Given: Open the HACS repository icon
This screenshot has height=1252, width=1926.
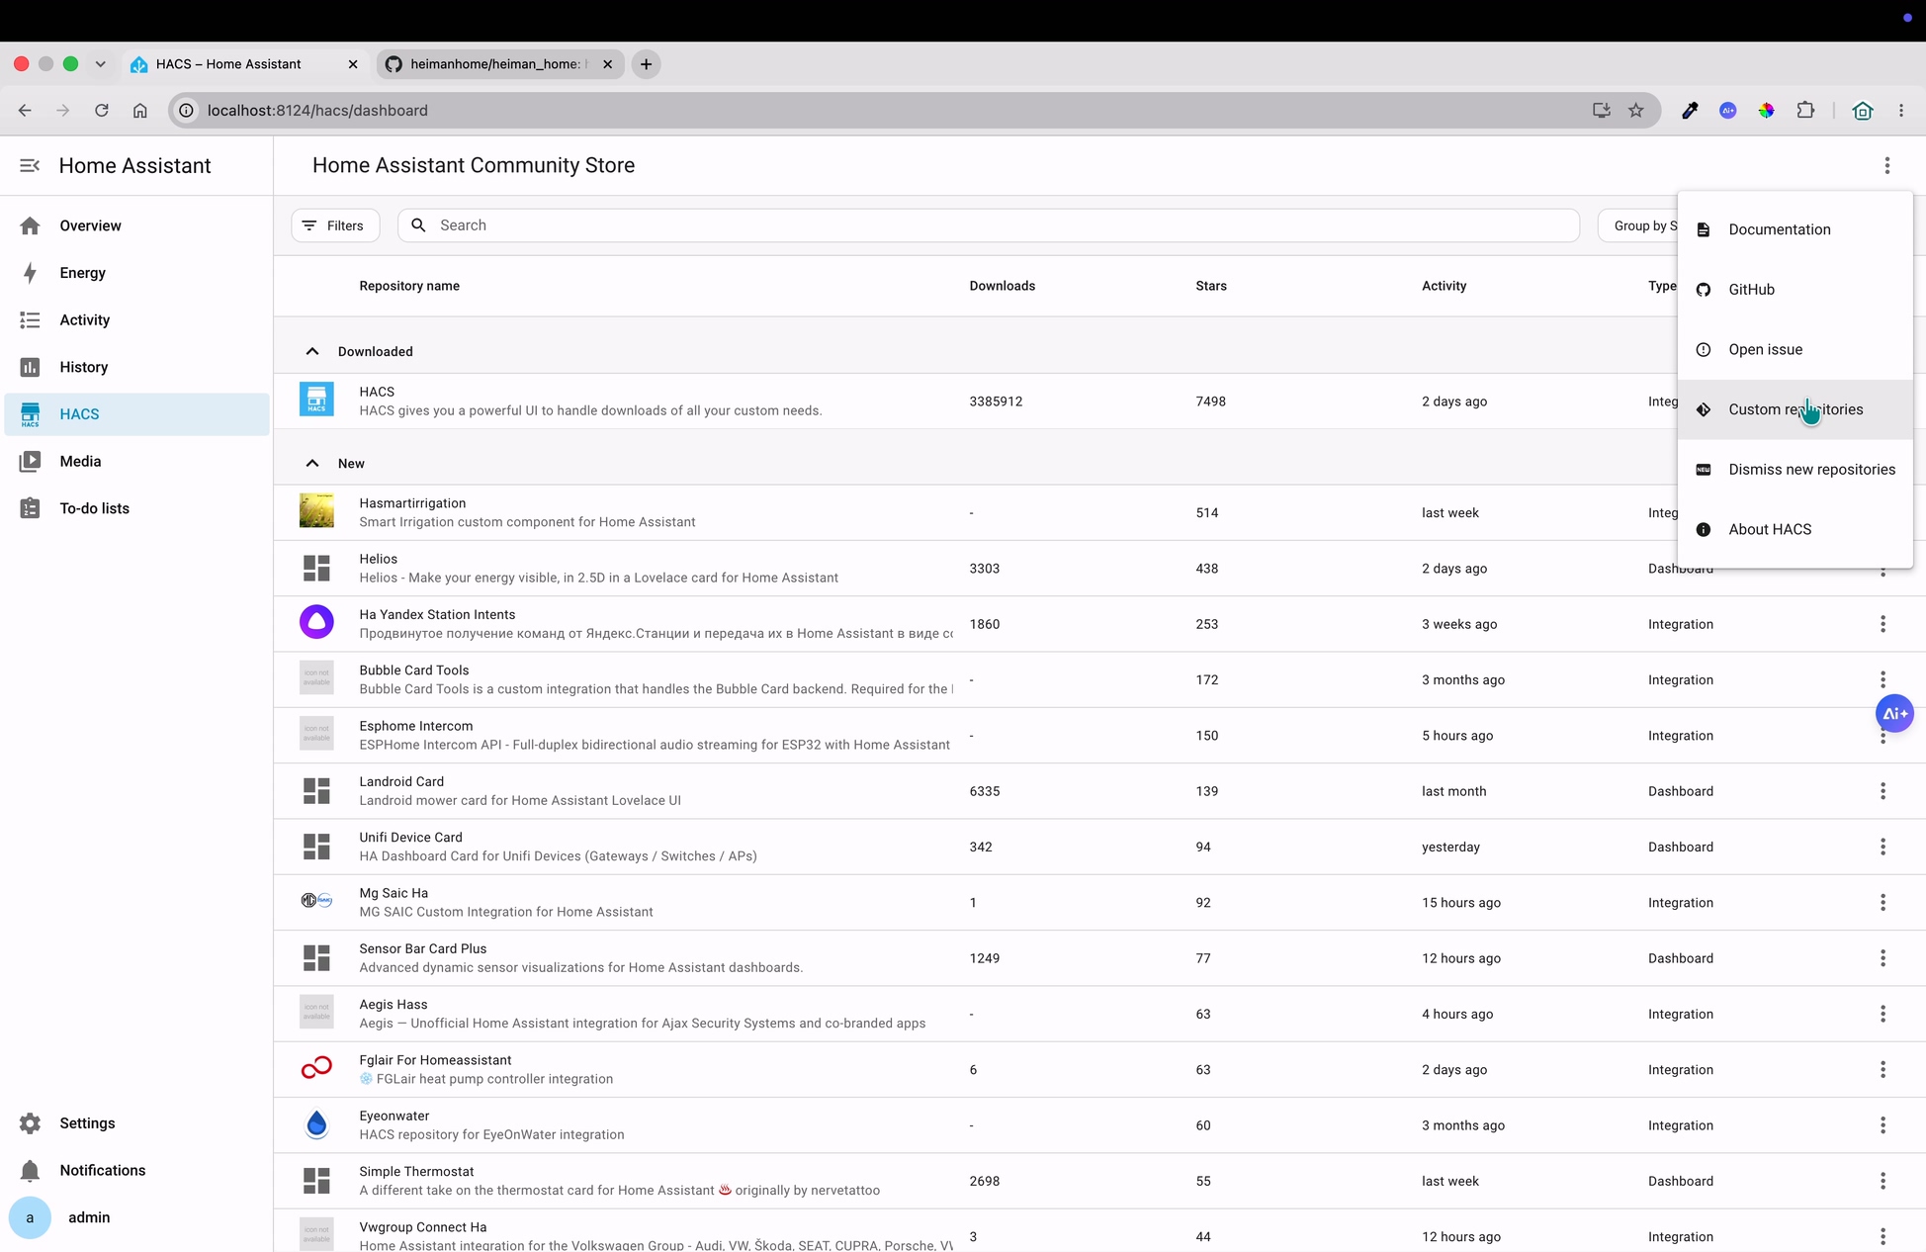Looking at the screenshot, I should point(316,401).
